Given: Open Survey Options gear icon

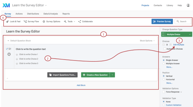Looking at the screenshot, I should click(x=44, y=21).
